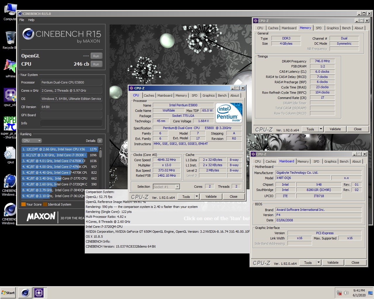The height and width of the screenshot is (299, 374).
Task: Open the ranking CPU dropdown
Action: click(32, 141)
